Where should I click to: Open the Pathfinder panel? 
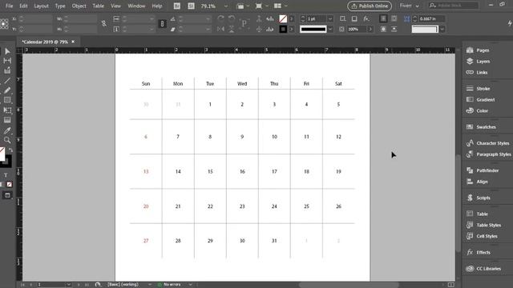click(x=487, y=170)
